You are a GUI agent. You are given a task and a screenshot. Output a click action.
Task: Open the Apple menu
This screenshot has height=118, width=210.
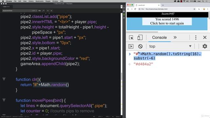point(3,1)
